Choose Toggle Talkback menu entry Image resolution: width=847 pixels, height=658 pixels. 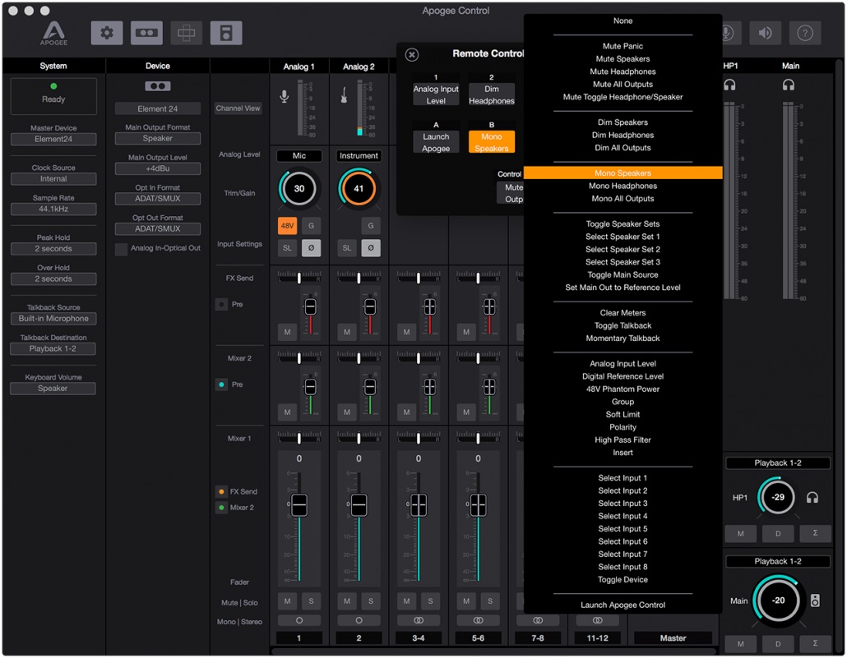click(x=623, y=326)
